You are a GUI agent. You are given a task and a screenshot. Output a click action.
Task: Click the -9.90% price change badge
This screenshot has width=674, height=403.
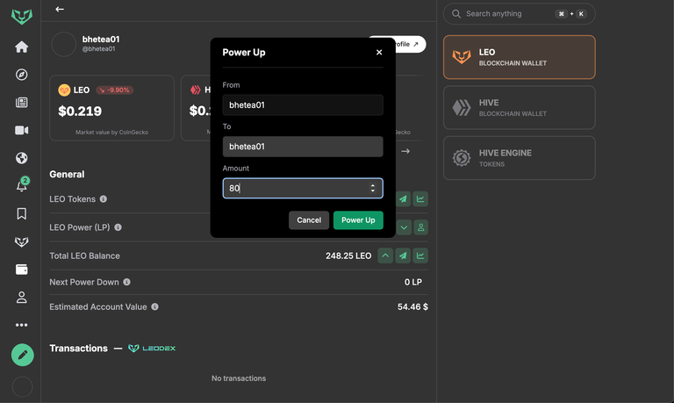pos(115,90)
